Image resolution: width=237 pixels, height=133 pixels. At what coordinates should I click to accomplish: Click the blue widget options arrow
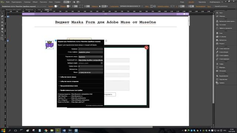coord(56,41)
